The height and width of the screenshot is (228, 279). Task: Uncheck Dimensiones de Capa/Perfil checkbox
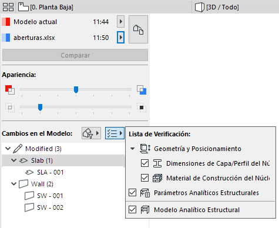click(144, 163)
